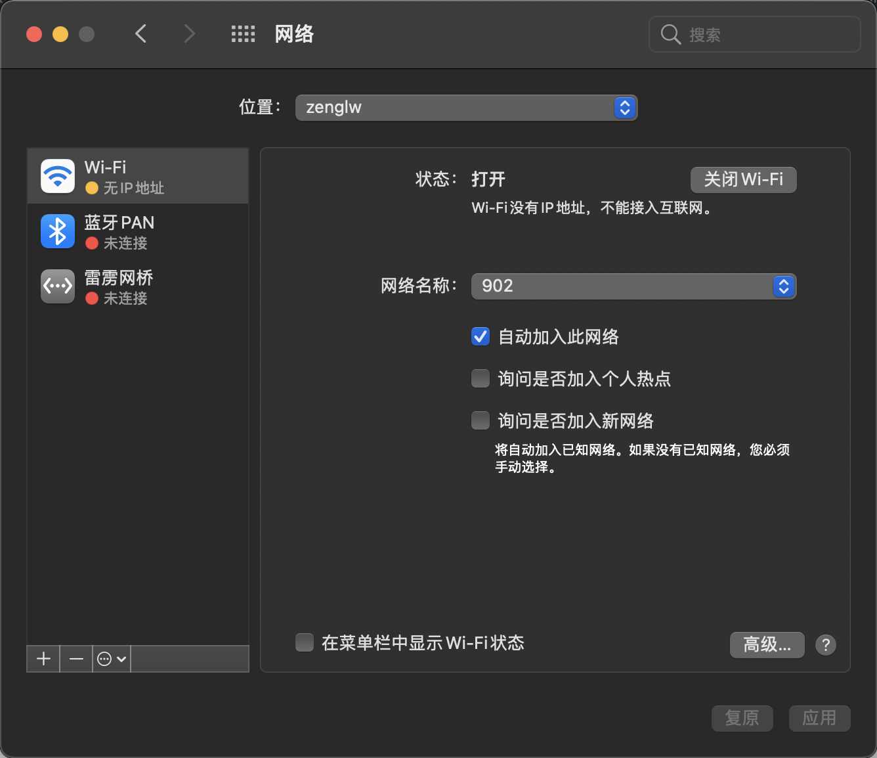Open the service action menu with the ellipsis
Screen dimensions: 877x758
click(111, 659)
